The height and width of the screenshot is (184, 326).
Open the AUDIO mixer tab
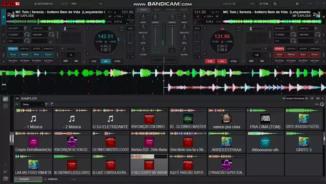pyautogui.click(x=144, y=9)
